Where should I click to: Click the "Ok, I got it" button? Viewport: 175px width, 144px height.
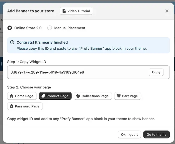pyautogui.click(x=129, y=134)
